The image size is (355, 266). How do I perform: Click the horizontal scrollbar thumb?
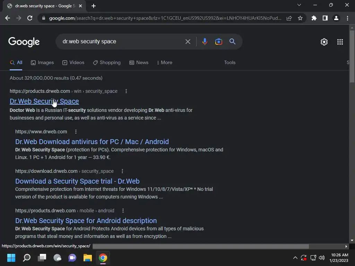(201, 246)
